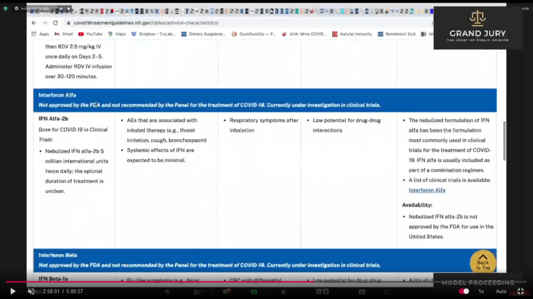Open Dropbox TruLab bookmark

click(153, 34)
